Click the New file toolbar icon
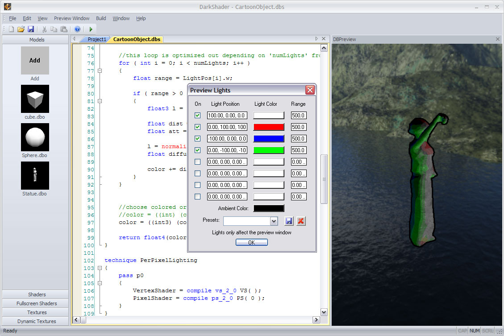Image resolution: width=504 pixels, height=336 pixels. coord(11,29)
